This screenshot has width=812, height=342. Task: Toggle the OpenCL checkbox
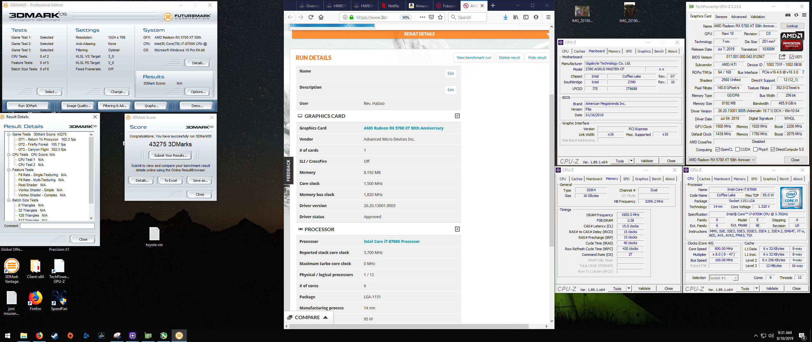click(717, 149)
